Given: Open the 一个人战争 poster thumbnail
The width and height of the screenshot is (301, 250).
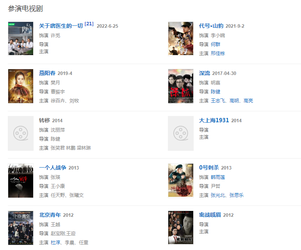Looking at the screenshot, I should click(21, 180).
